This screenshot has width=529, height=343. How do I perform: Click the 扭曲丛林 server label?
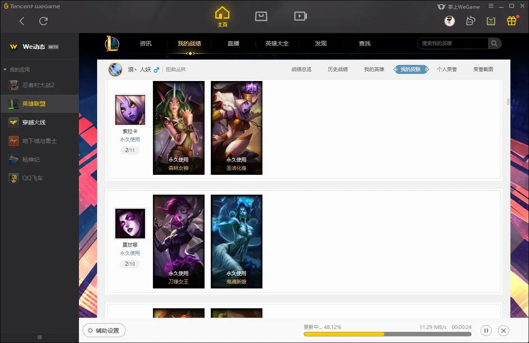(176, 69)
